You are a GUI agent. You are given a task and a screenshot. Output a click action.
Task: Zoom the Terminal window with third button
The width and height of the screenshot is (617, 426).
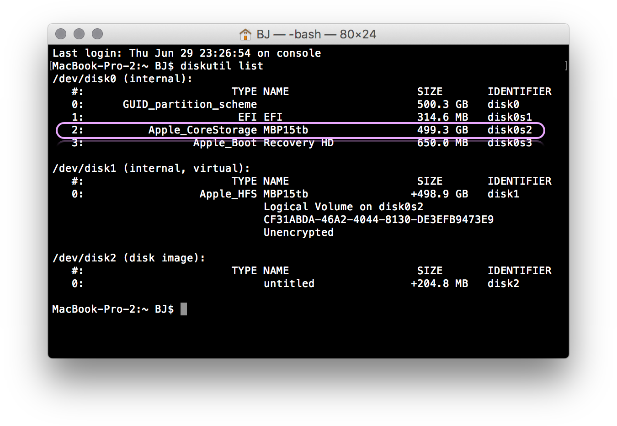tap(97, 34)
